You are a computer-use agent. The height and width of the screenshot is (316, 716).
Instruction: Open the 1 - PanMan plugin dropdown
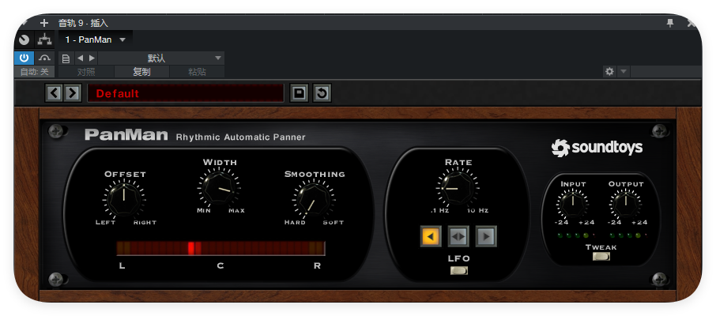[x=95, y=39]
